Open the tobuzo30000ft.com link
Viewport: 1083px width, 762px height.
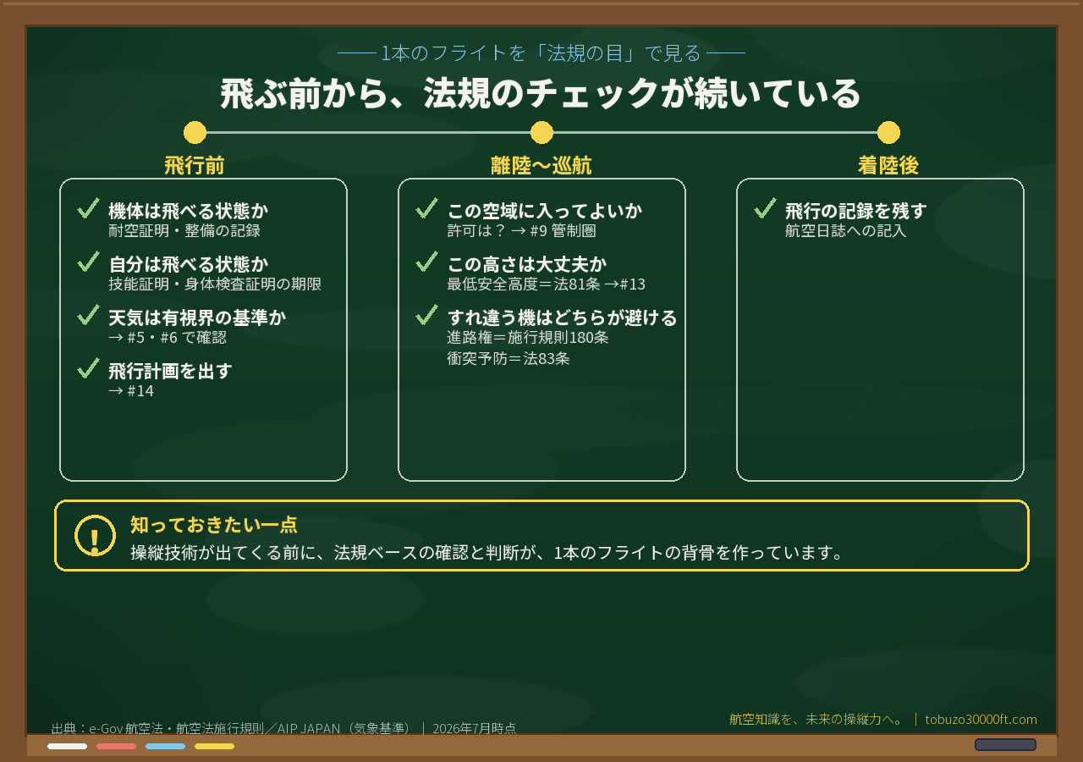pyautogui.click(x=981, y=720)
